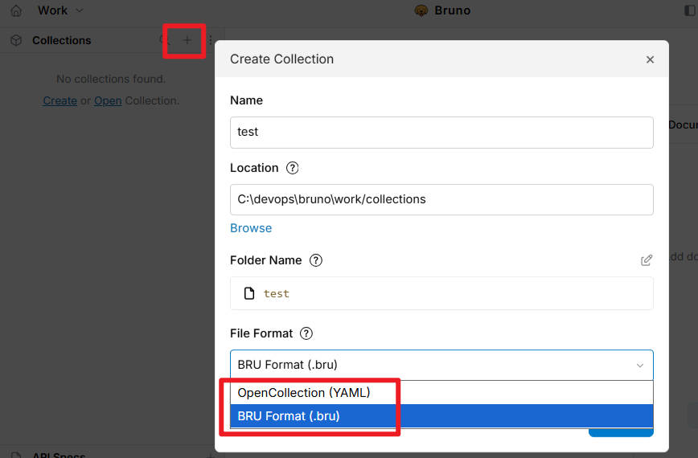Click the edit pencil icon for Folder Name
The image size is (698, 458).
pos(647,260)
